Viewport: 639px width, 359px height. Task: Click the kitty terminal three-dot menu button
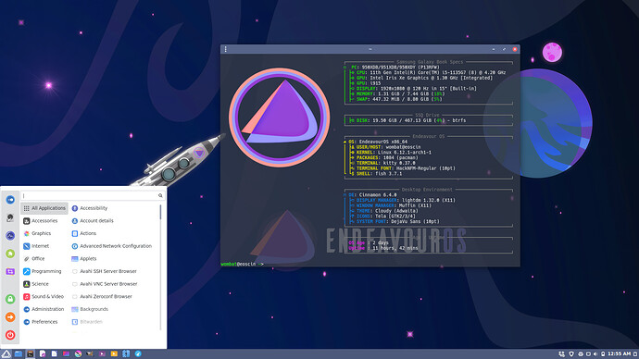225,49
